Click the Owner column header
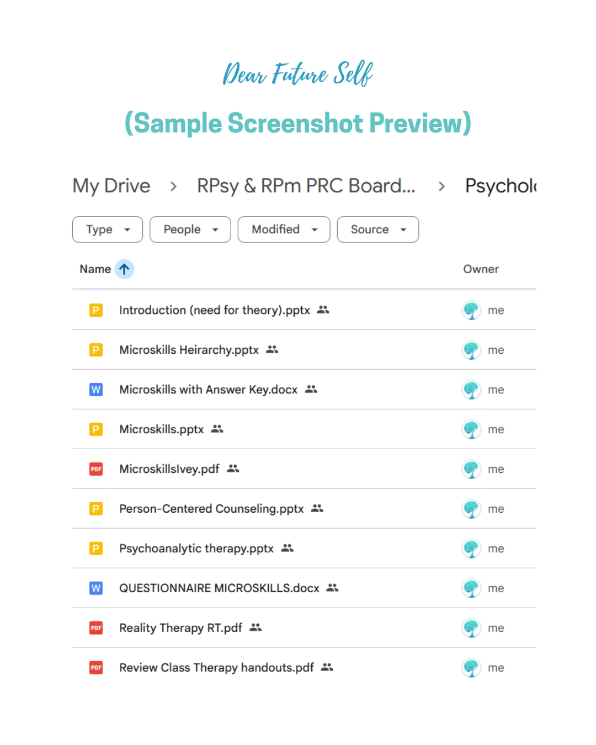Viewport: 596px width, 745px height. 481,269
